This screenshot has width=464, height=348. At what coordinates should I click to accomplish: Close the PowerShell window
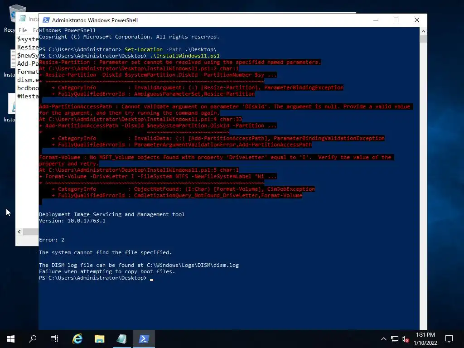point(417,20)
